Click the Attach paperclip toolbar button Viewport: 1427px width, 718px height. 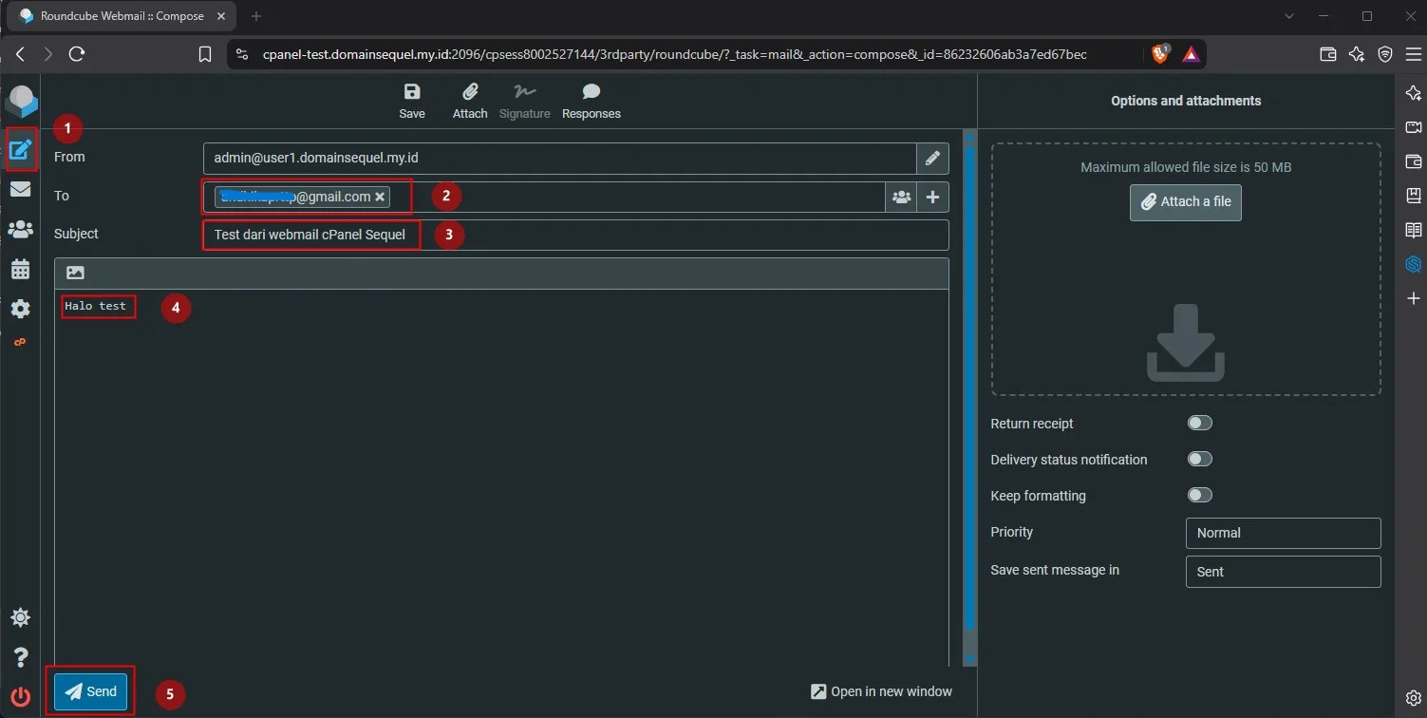pyautogui.click(x=470, y=101)
